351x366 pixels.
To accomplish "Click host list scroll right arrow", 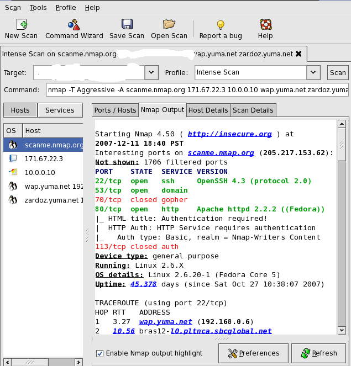I will pyautogui.click(x=78, y=362).
